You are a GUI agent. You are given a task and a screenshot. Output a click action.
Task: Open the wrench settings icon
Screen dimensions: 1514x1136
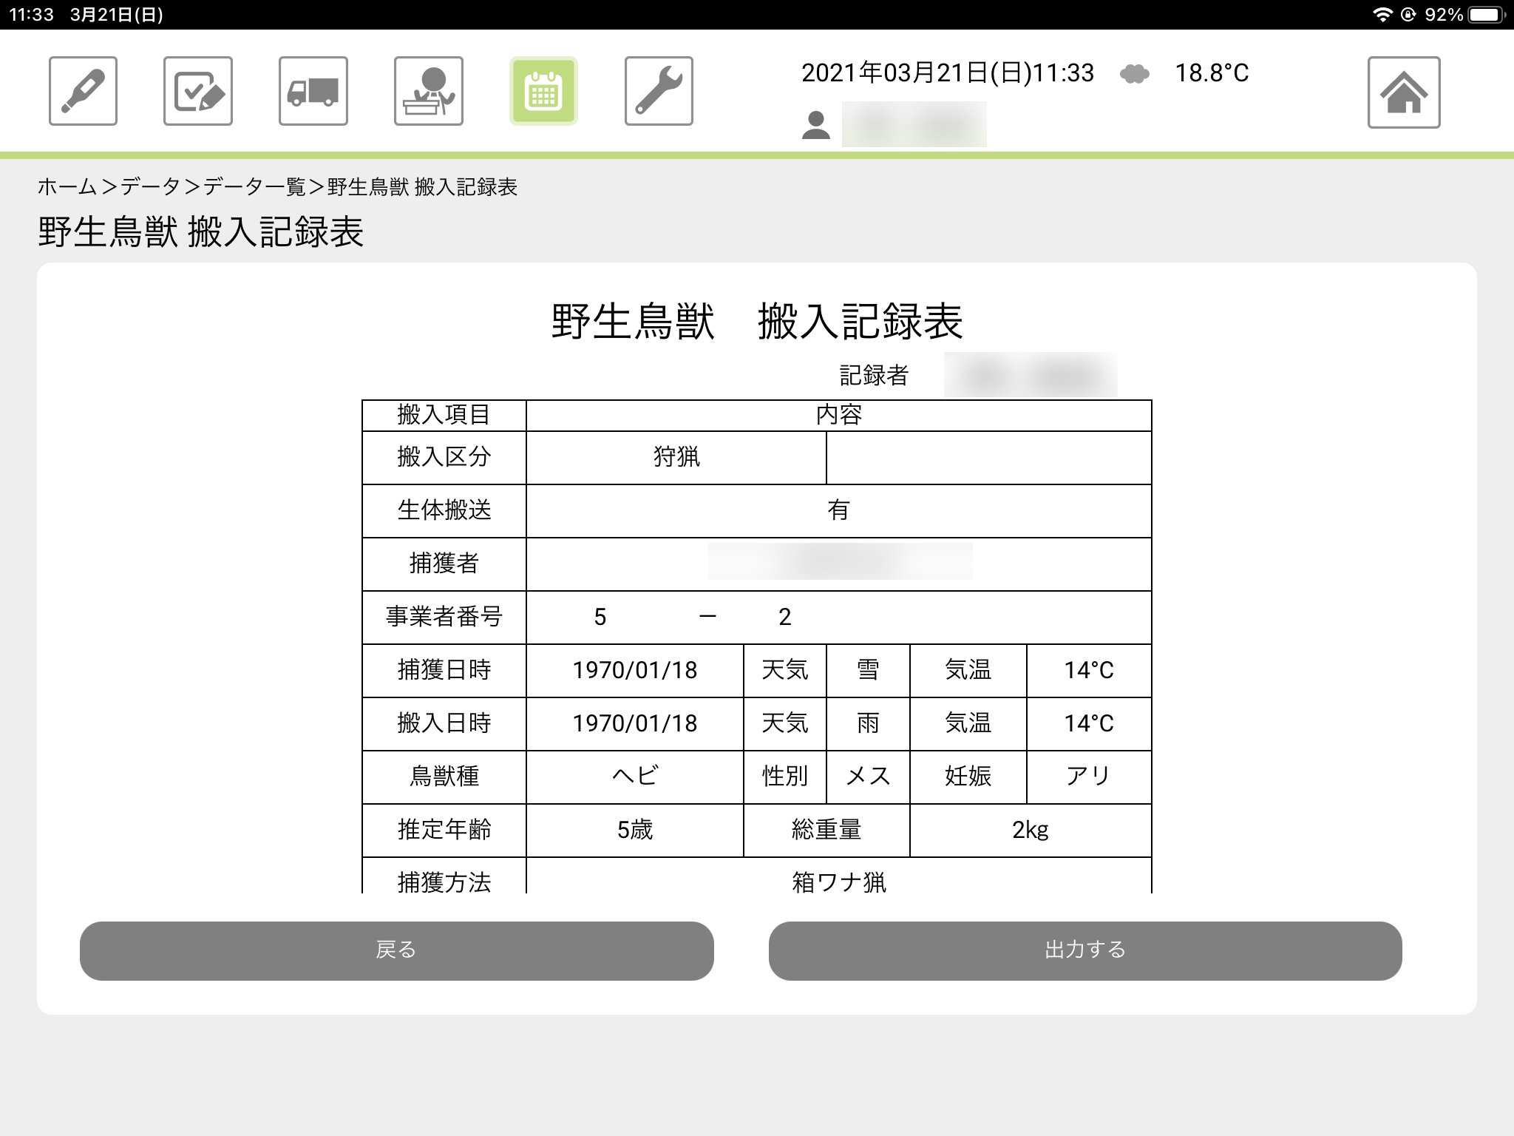[659, 91]
